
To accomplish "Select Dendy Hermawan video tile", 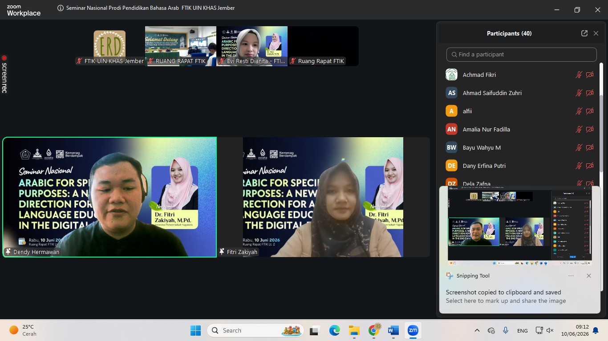I will pyautogui.click(x=109, y=197).
